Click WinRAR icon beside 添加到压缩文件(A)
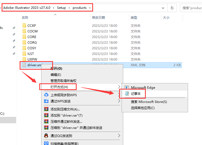The image size is (202, 145). coord(46,109)
